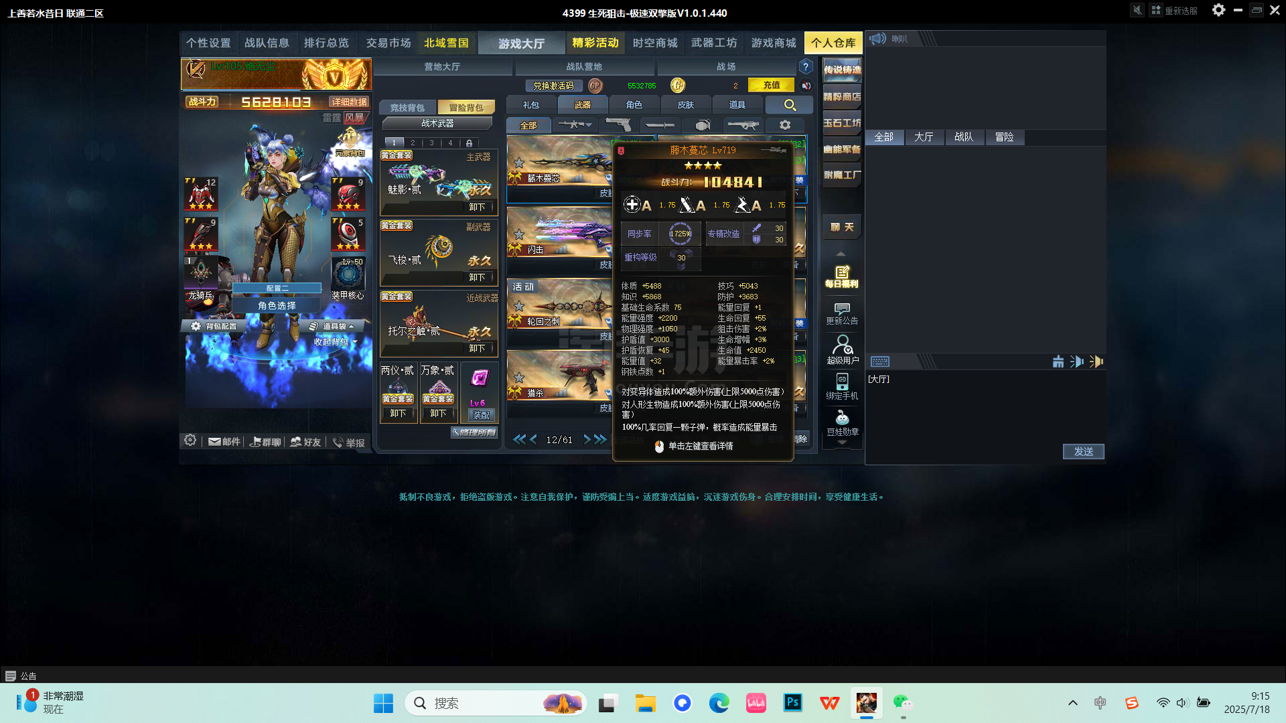
Task: Open 详细数据 detailed stats
Action: point(350,102)
